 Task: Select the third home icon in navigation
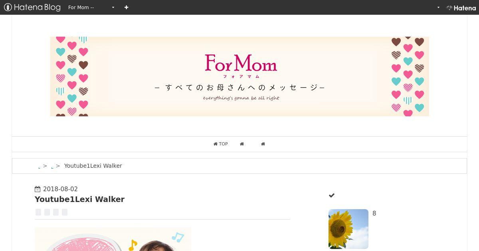coord(263,144)
